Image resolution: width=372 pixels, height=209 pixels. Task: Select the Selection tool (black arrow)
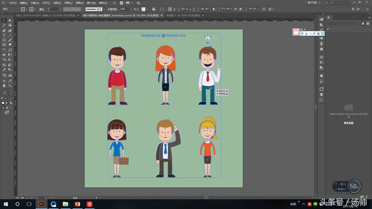pos(4,20)
